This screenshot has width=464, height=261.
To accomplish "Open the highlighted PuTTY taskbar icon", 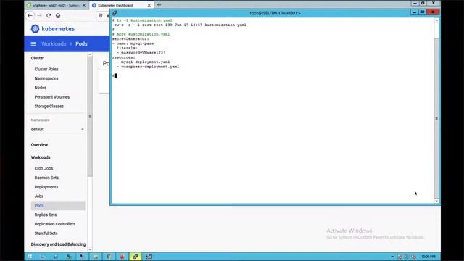I will click(136, 257).
